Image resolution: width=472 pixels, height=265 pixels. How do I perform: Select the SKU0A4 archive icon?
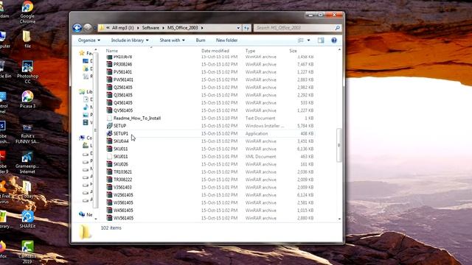109,141
